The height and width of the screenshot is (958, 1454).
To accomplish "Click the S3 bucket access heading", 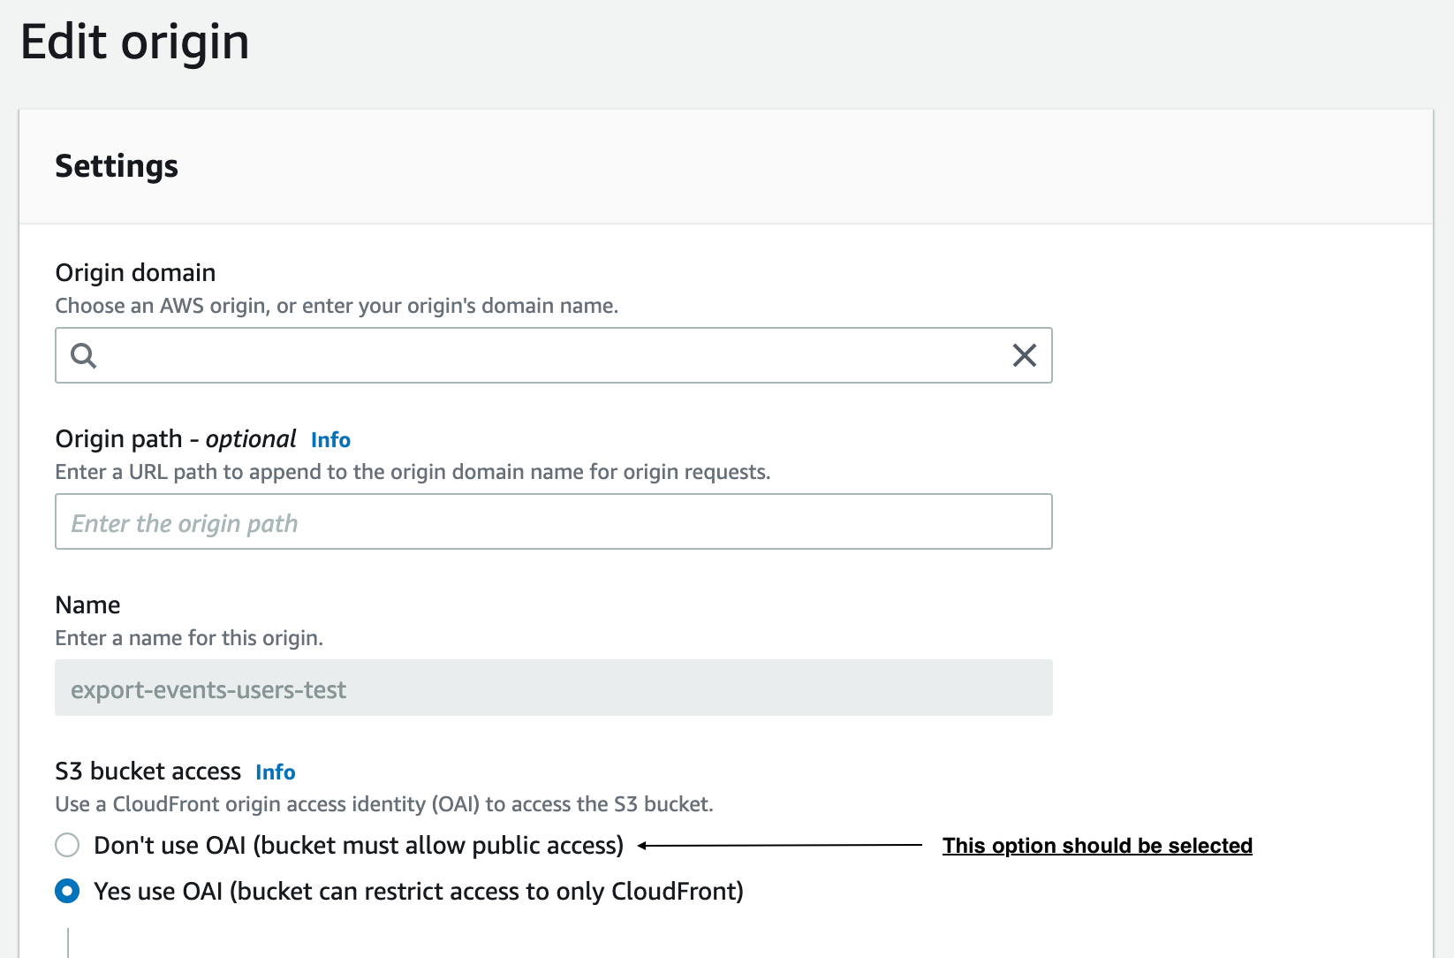I will coord(148,770).
